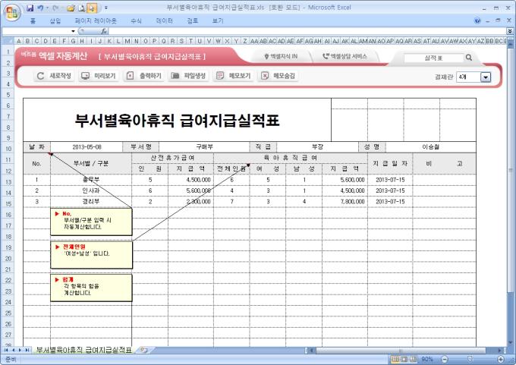Select the date cell 2013-05-08
This screenshot has height=365, width=516.
coord(87,147)
